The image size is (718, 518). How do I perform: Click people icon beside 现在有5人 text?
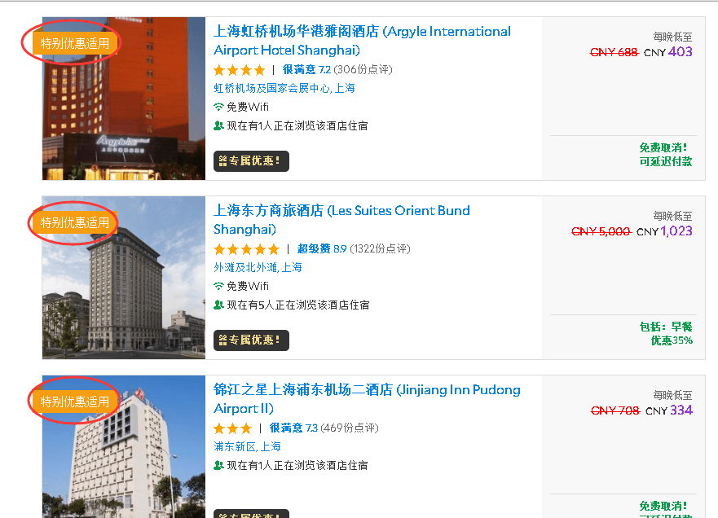coord(218,305)
